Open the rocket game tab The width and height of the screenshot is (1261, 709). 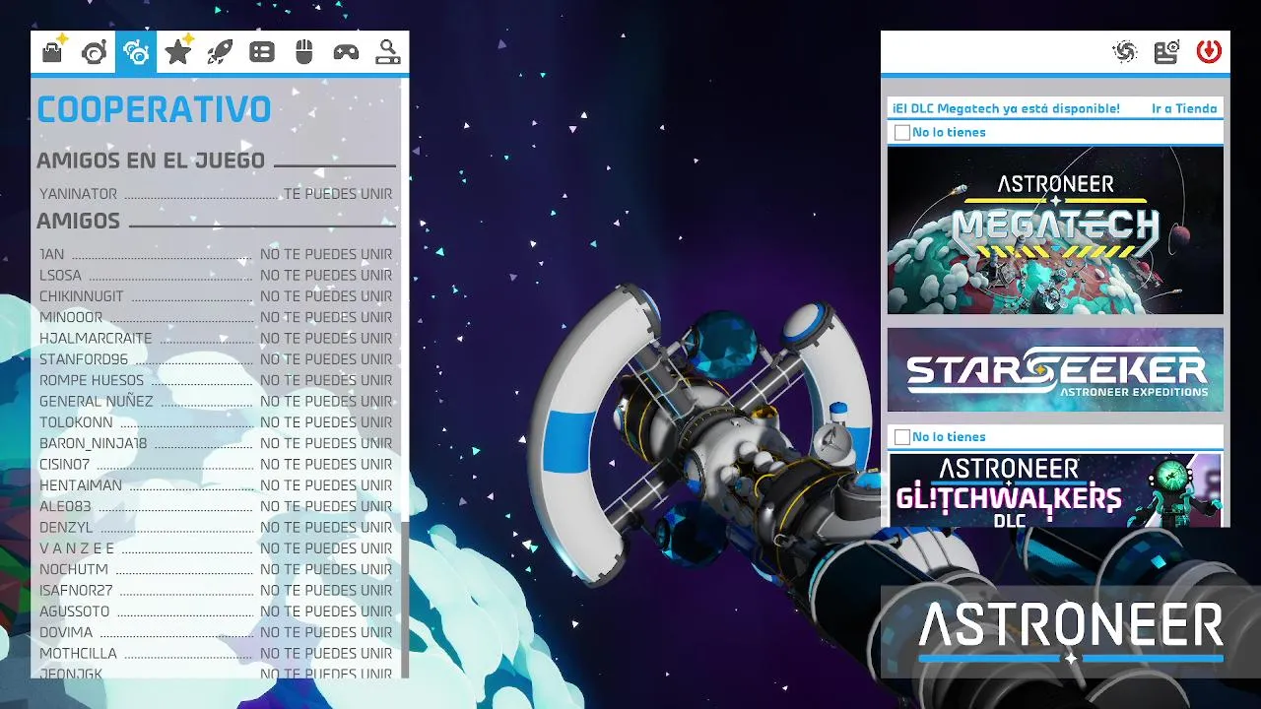[x=220, y=52]
